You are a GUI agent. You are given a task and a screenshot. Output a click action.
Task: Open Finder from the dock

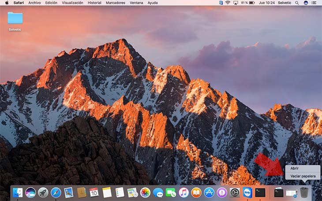[18, 193]
